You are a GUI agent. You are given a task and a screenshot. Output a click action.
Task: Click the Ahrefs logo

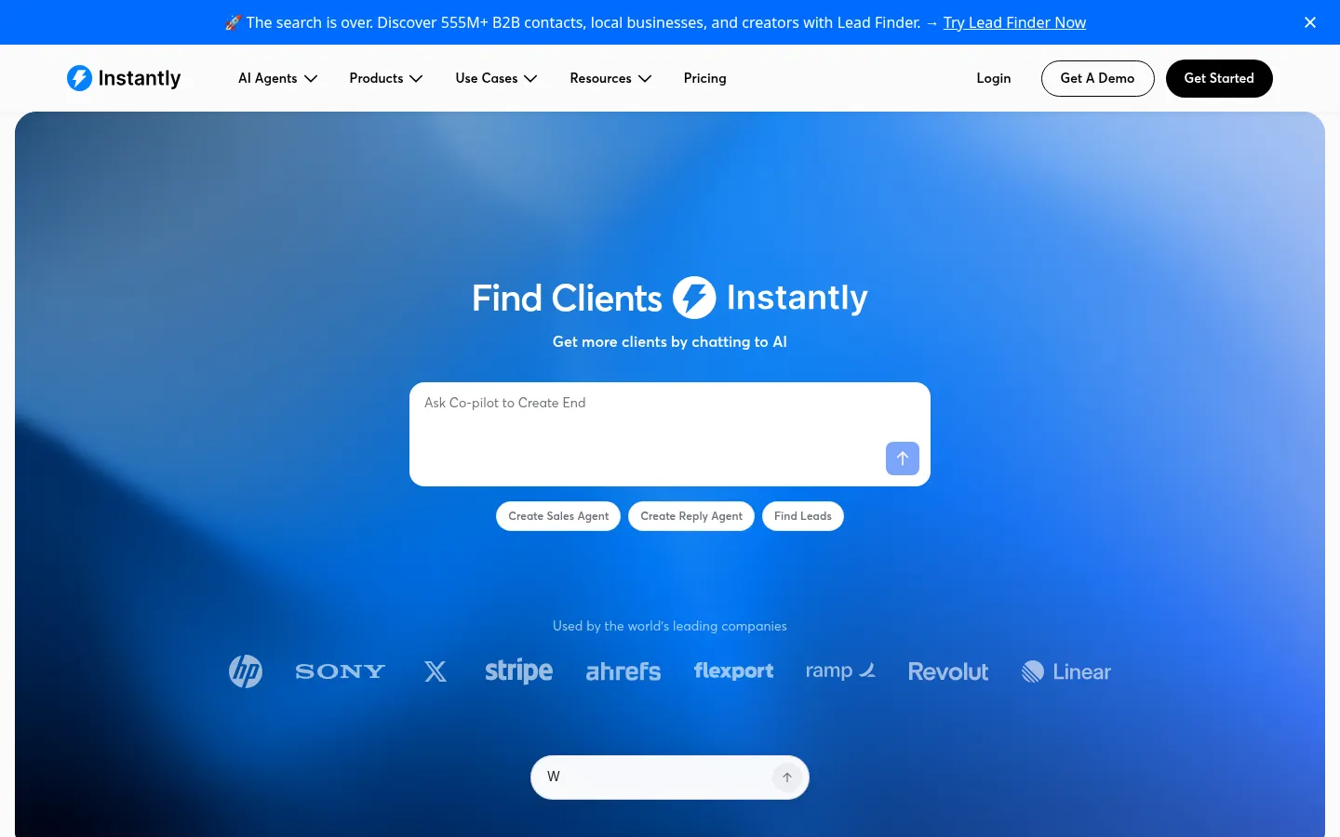(x=623, y=671)
